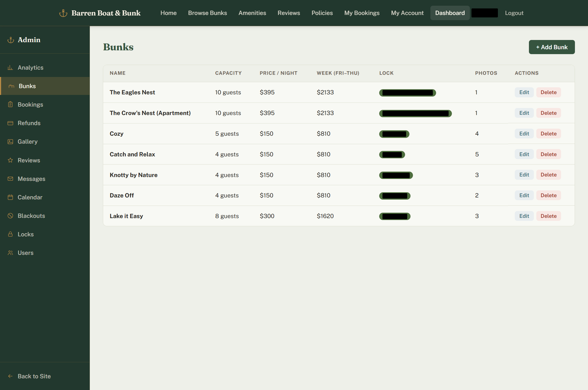This screenshot has height=390, width=588.
Task: Open Policies in top navigation
Action: (x=322, y=13)
